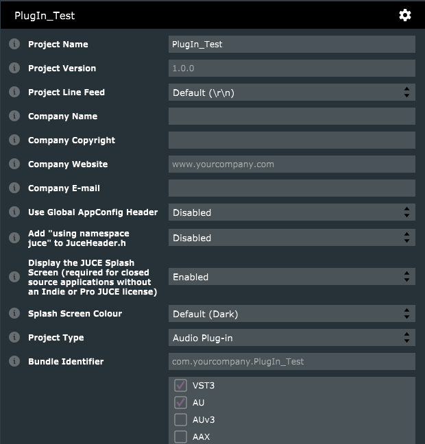Click the Project Name text field
The height and width of the screenshot is (444, 425).
[291, 45]
